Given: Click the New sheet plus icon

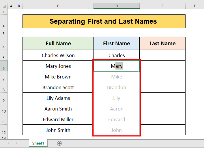Looking at the screenshot, I should pos(59,143).
